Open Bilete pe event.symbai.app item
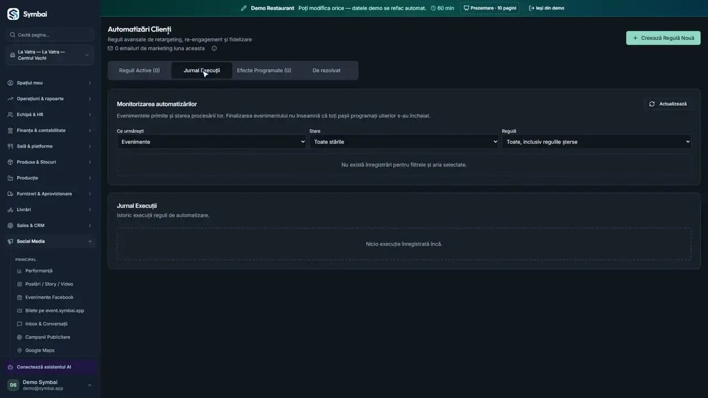 point(54,311)
